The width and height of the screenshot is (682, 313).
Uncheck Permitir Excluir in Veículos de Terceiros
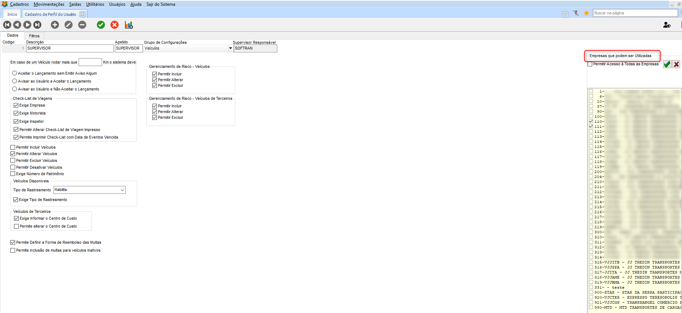[154, 118]
